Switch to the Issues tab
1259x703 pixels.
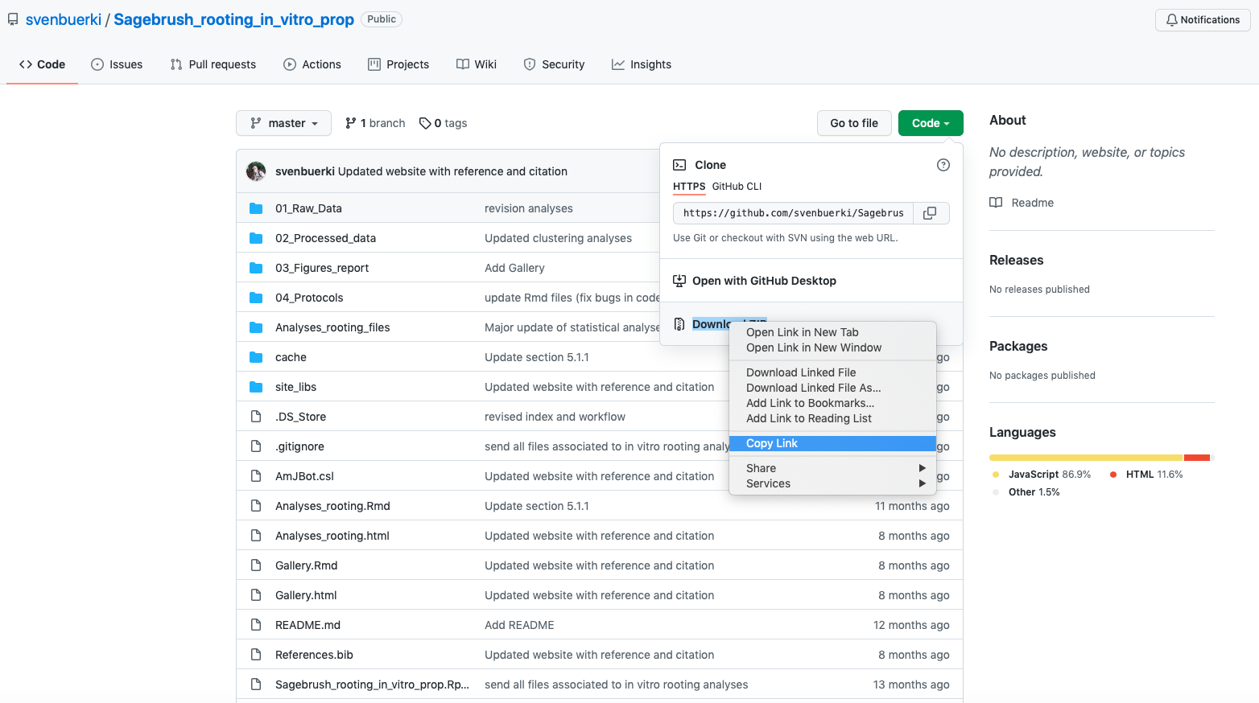pyautogui.click(x=117, y=64)
